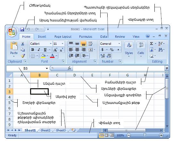The width and height of the screenshot is (173, 141).
Task: Select all cells corner button
Action: pyautogui.click(x=10, y=75)
